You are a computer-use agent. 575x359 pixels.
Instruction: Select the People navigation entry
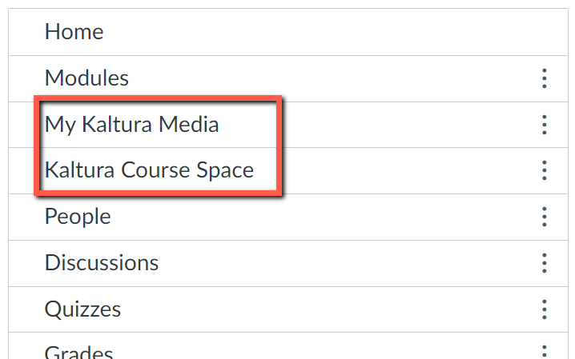(x=78, y=217)
